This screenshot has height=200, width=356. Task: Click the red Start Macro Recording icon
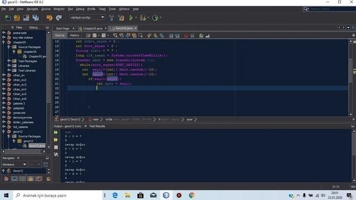(x=186, y=36)
